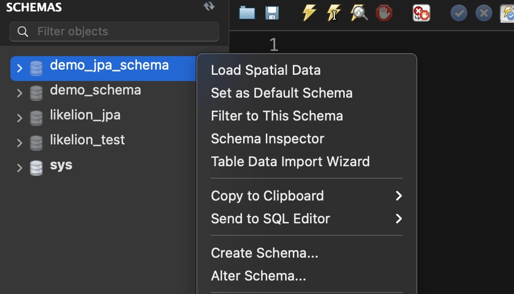Execute the SQL query with lightning icon
Image resolution: width=514 pixels, height=294 pixels.
point(309,12)
